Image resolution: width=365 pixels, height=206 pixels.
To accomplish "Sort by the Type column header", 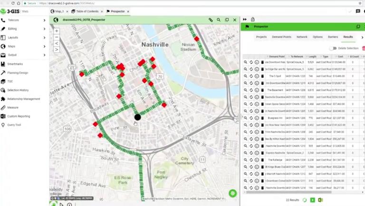I will pos(324,57).
